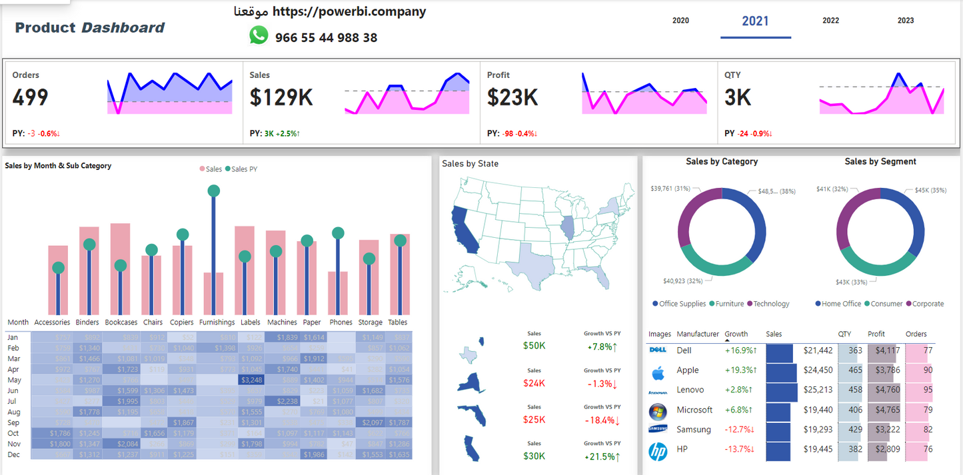Select the Microsoft Windows logo

click(658, 411)
